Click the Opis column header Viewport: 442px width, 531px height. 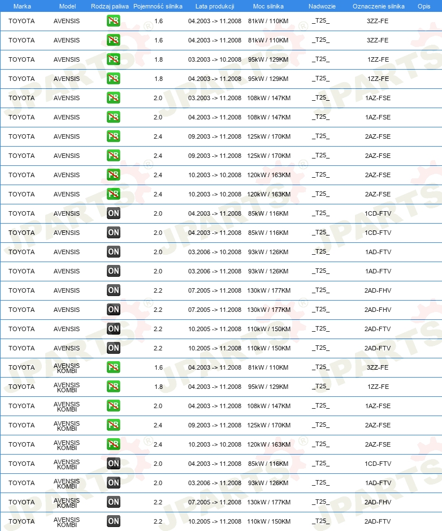424,6
